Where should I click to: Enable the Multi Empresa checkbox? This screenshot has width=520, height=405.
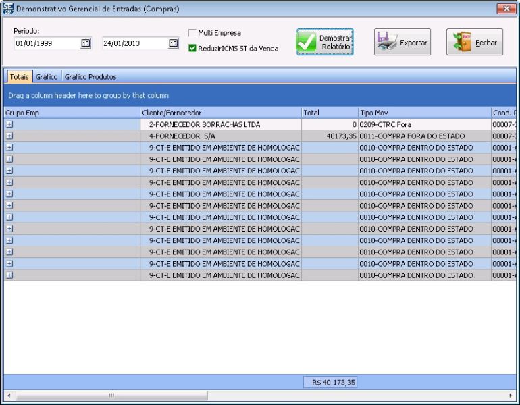click(192, 33)
